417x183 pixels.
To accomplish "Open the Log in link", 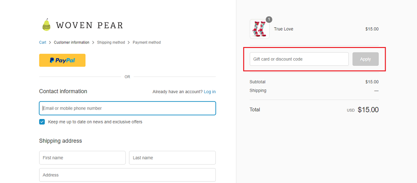I will [x=210, y=92].
